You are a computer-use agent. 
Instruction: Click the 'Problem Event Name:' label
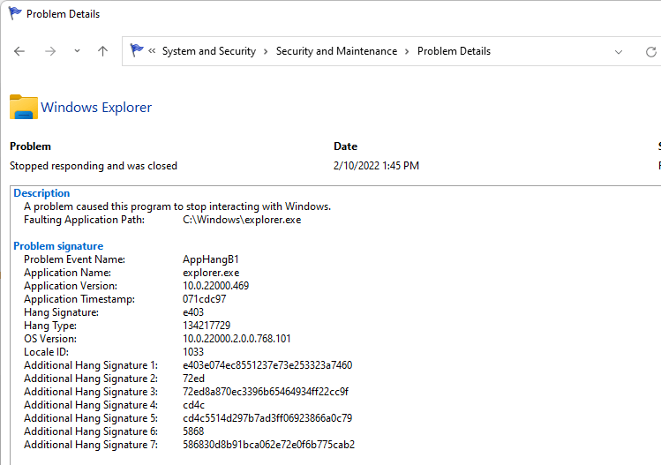tap(75, 259)
